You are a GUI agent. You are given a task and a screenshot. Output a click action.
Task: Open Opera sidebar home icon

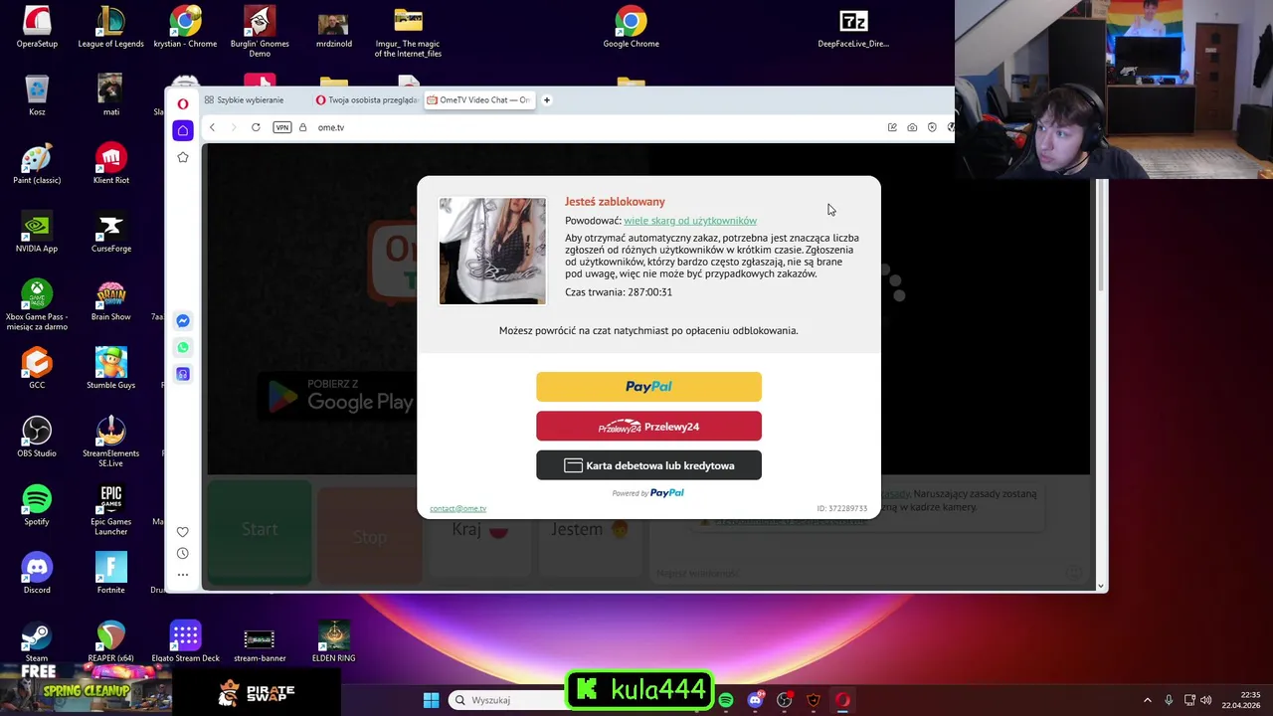183,130
